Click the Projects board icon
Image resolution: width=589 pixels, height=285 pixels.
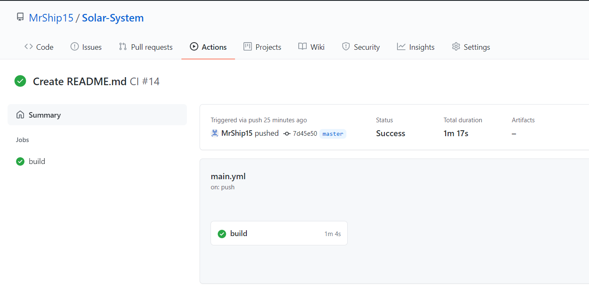tap(248, 46)
